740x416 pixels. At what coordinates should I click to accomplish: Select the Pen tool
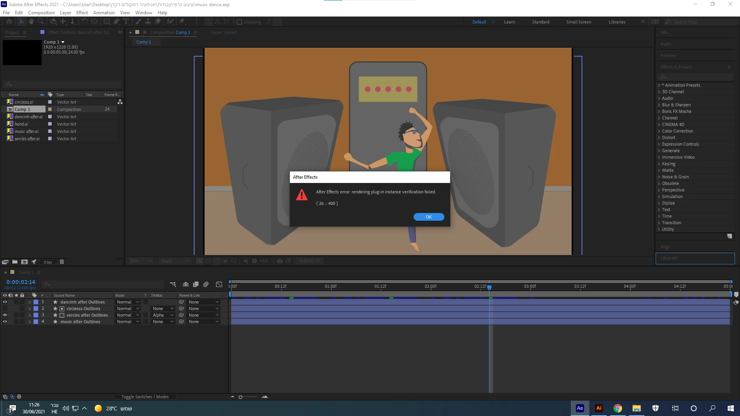click(x=116, y=22)
